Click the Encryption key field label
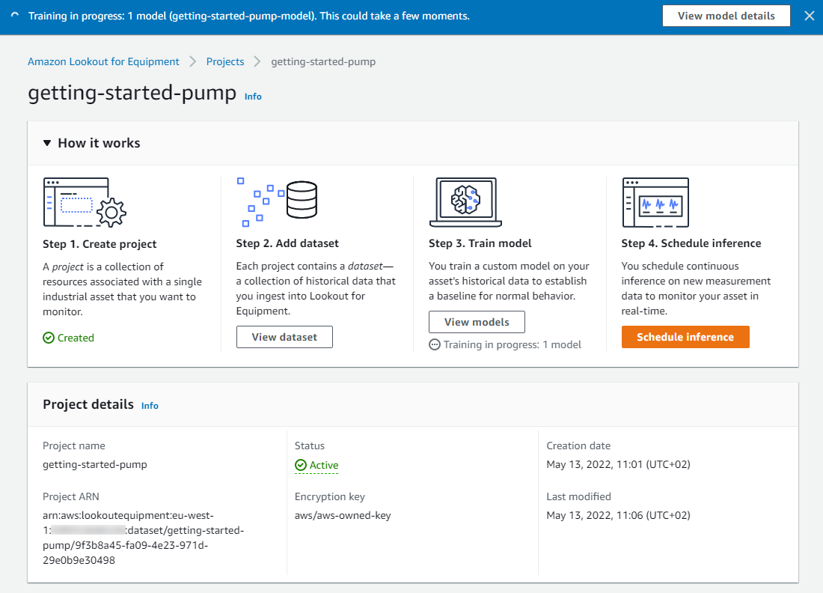Screen dimensions: 823x593 (x=330, y=496)
